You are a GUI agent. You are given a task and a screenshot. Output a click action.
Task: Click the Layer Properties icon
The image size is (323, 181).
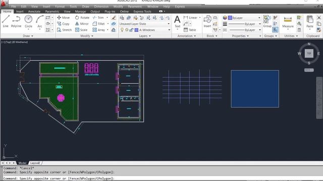click(122, 18)
